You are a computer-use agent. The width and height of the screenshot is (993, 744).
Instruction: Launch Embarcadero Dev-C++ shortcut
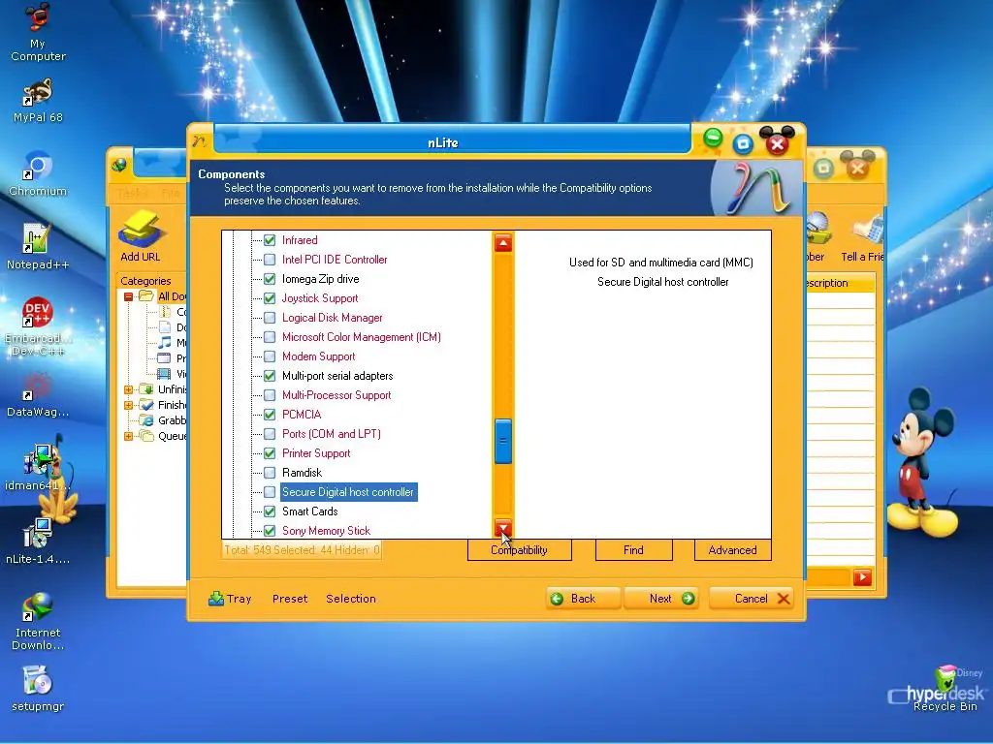(38, 325)
